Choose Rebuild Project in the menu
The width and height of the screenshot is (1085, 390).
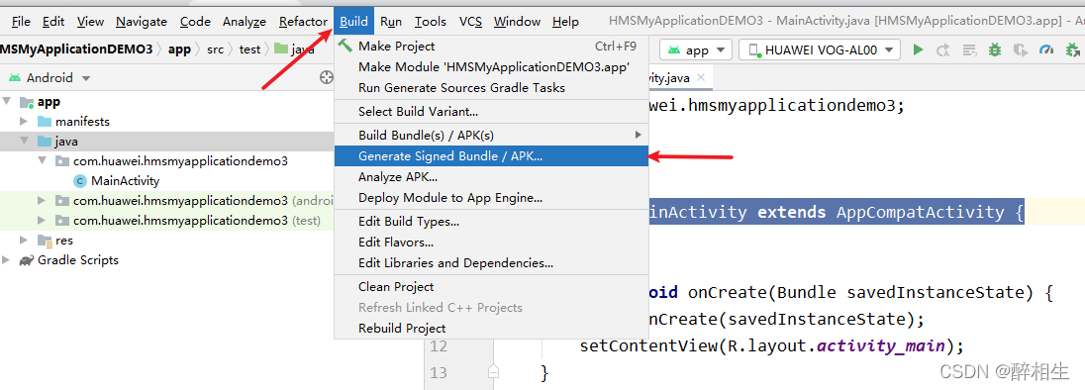491,328
